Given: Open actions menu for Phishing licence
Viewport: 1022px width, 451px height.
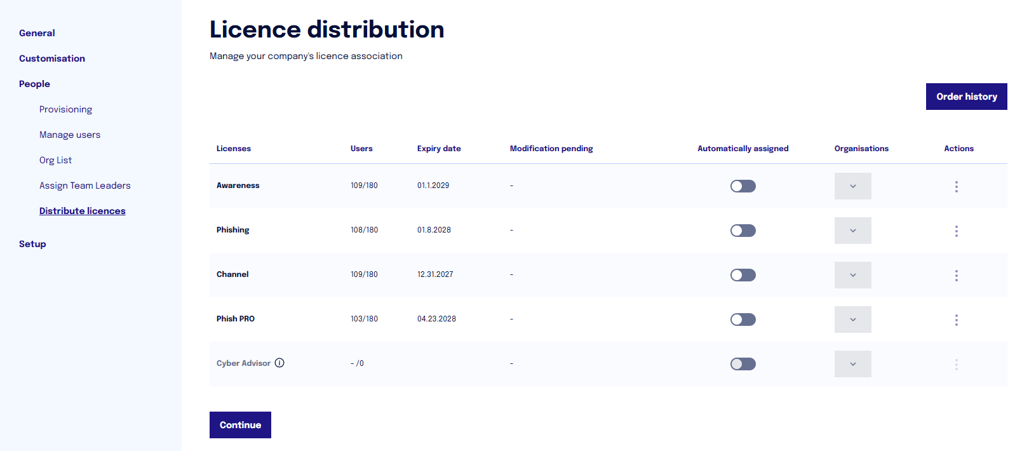Looking at the screenshot, I should click(956, 231).
